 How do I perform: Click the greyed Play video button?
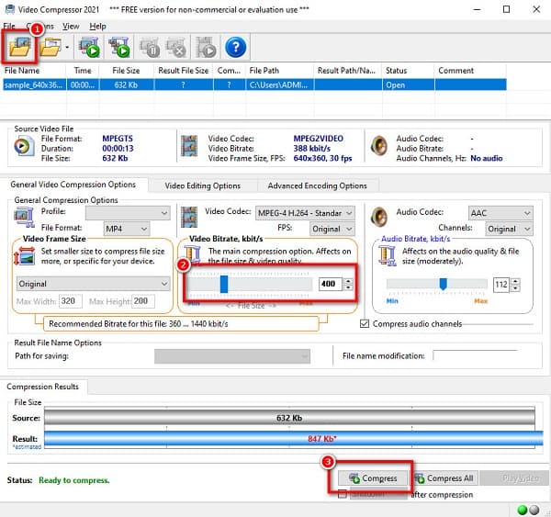coord(514,478)
